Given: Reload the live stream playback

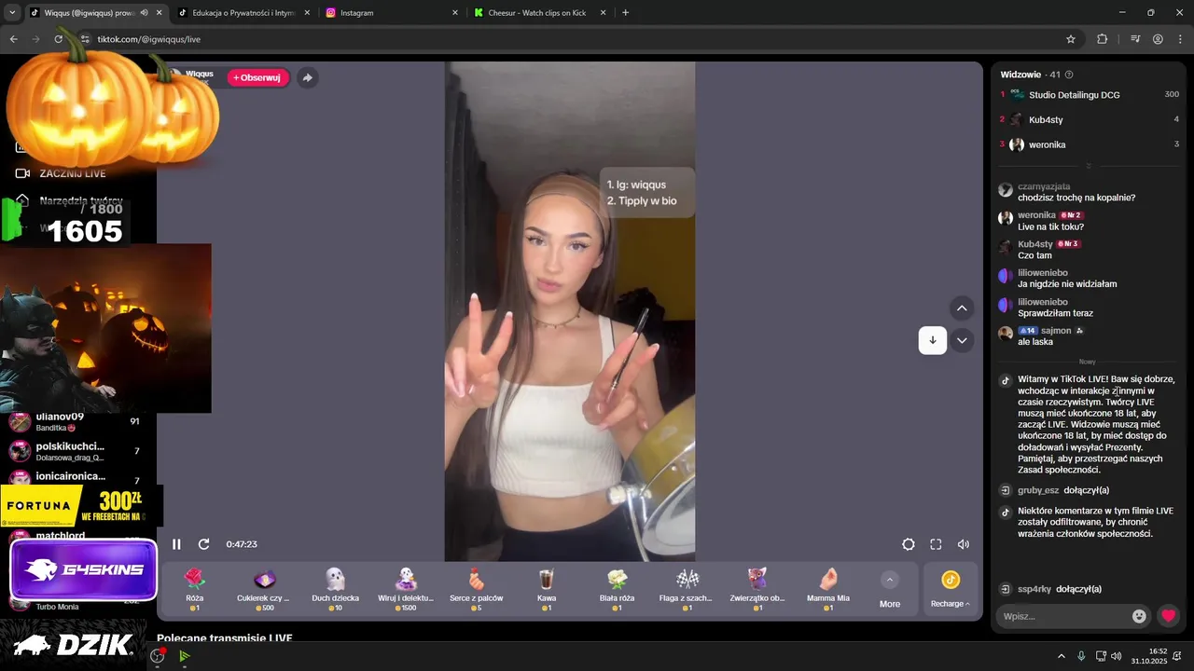Looking at the screenshot, I should click(x=203, y=544).
